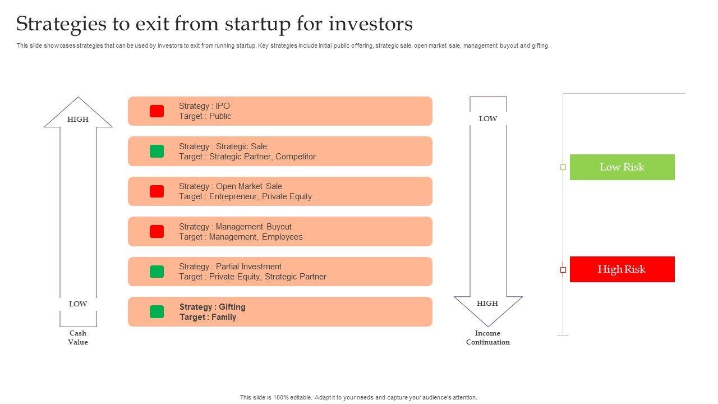This screenshot has height=404, width=718.
Task: Click red square beside Management Buyout
Action: coord(157,231)
